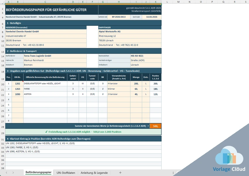This screenshot has height=176, width=249.
Task: Select the cell DIESELKRAFTSTOFF oder HEIZÖL, LEICHT
Action: coord(45,83)
